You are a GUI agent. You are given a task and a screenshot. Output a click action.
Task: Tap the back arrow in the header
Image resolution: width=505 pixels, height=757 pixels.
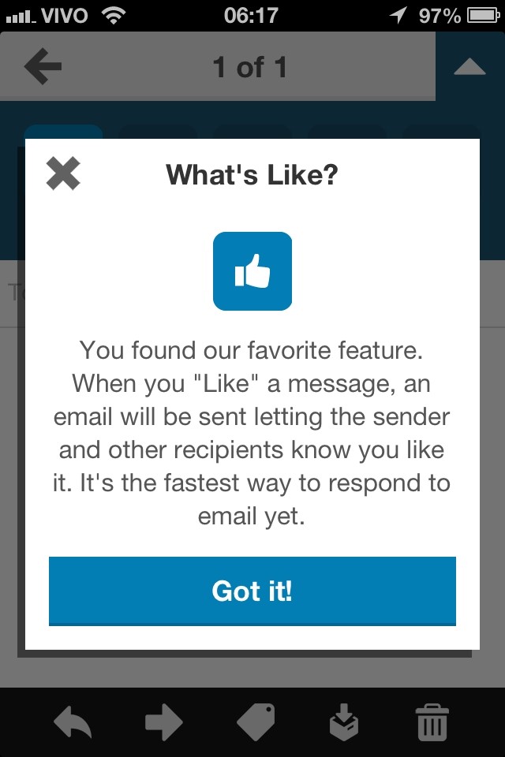tap(43, 66)
